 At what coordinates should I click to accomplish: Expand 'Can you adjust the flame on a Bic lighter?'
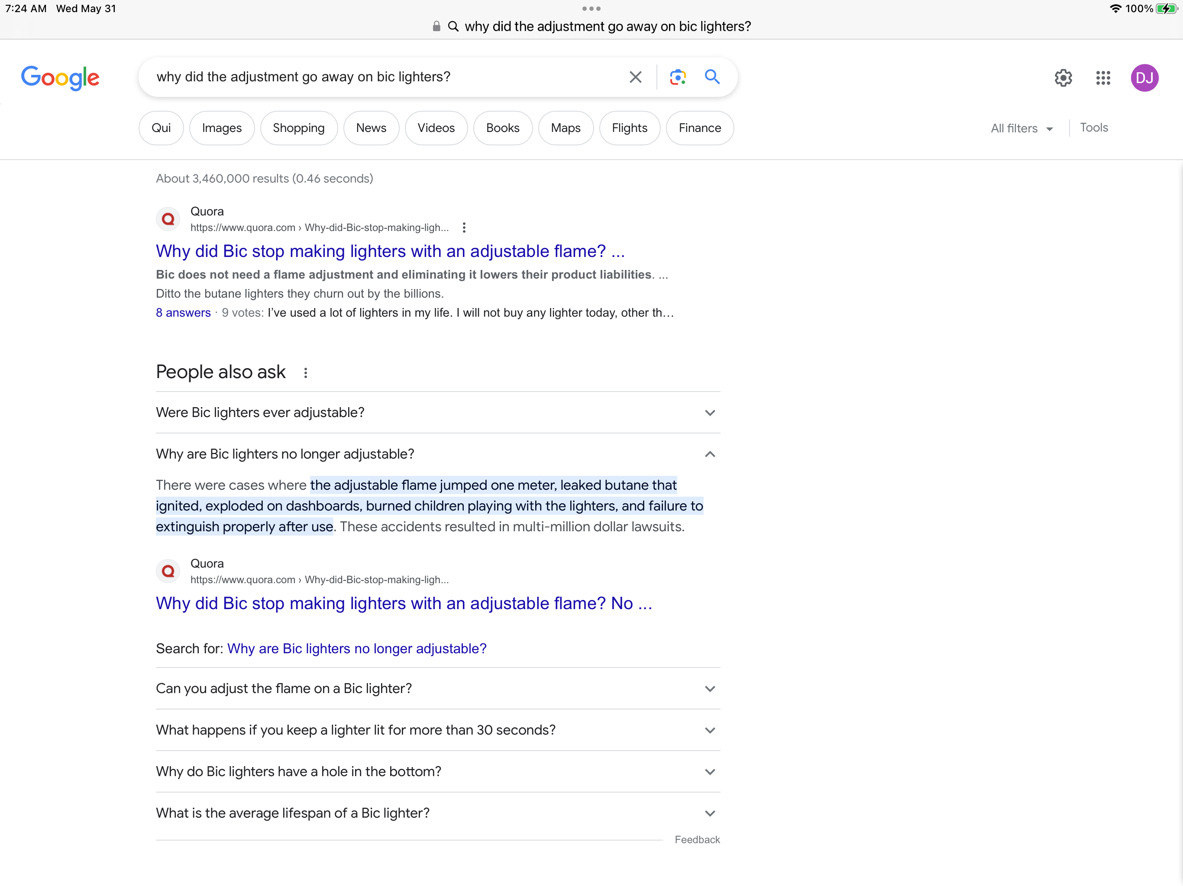point(438,689)
